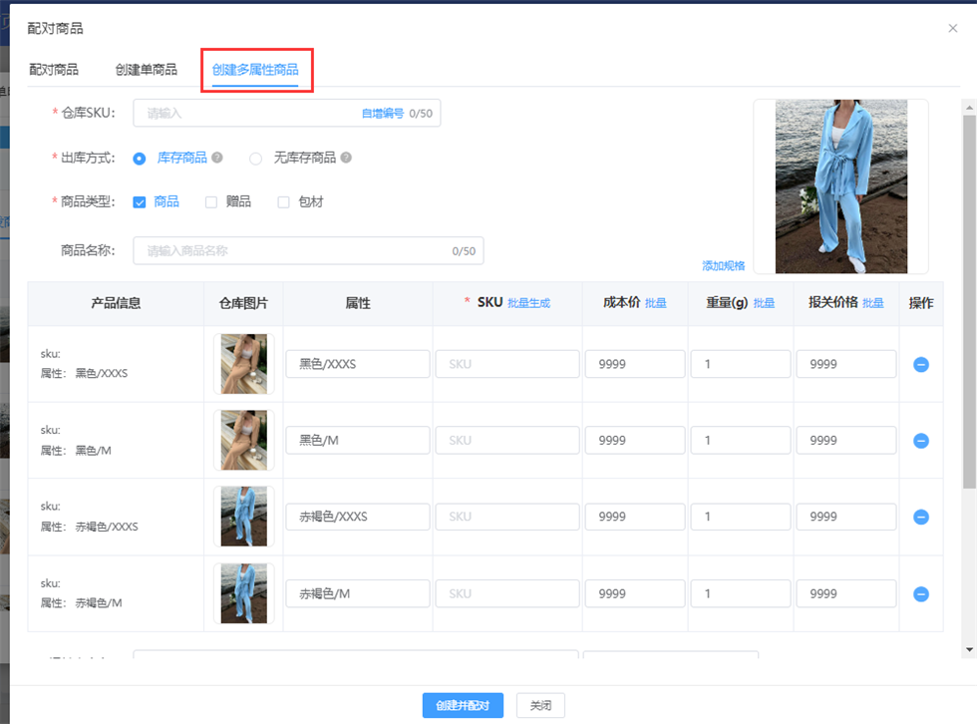This screenshot has height=724, width=977.
Task: Click the scrollbar down arrow
Action: pos(969,649)
